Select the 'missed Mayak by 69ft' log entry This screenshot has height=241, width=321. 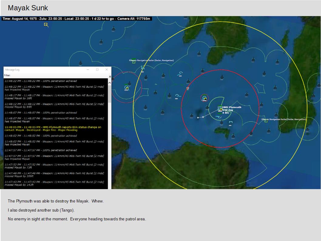54,105
